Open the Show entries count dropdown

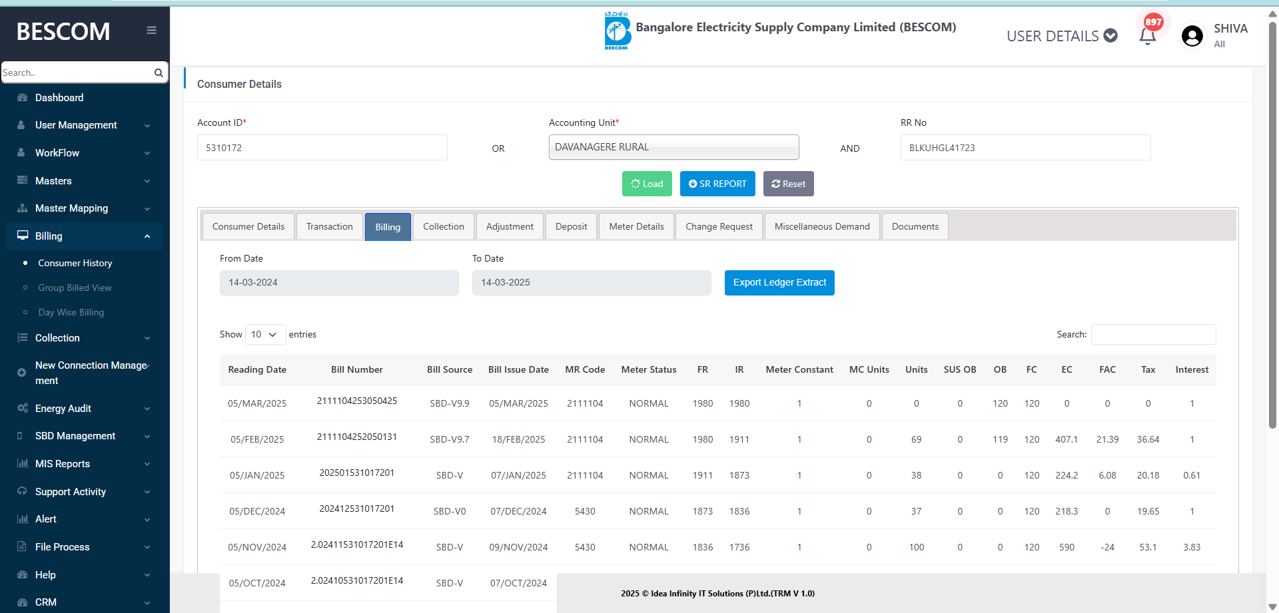coord(265,334)
